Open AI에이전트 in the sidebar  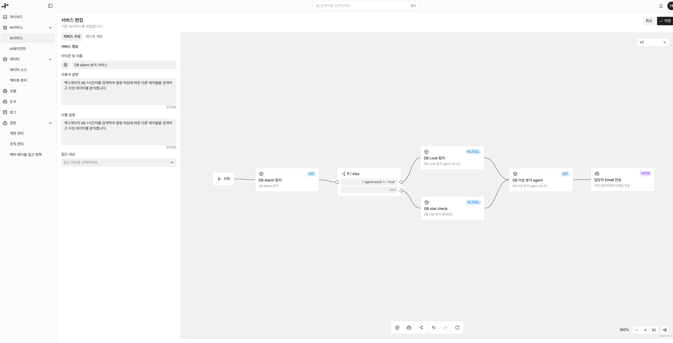click(18, 49)
